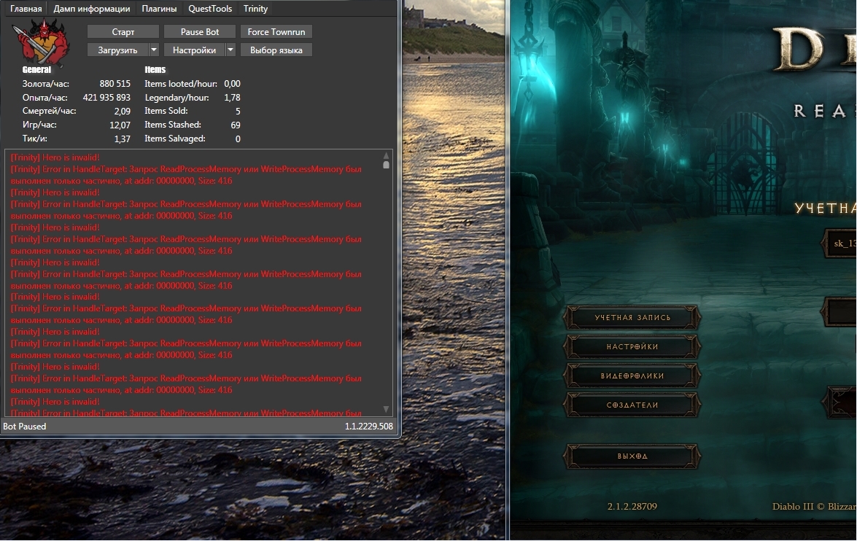Click the Игр/час value 12,07
Viewport: 857px width, 541px height.
click(120, 125)
